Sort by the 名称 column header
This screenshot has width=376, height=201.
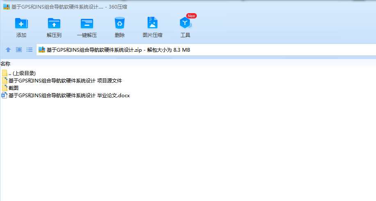click(x=5, y=64)
